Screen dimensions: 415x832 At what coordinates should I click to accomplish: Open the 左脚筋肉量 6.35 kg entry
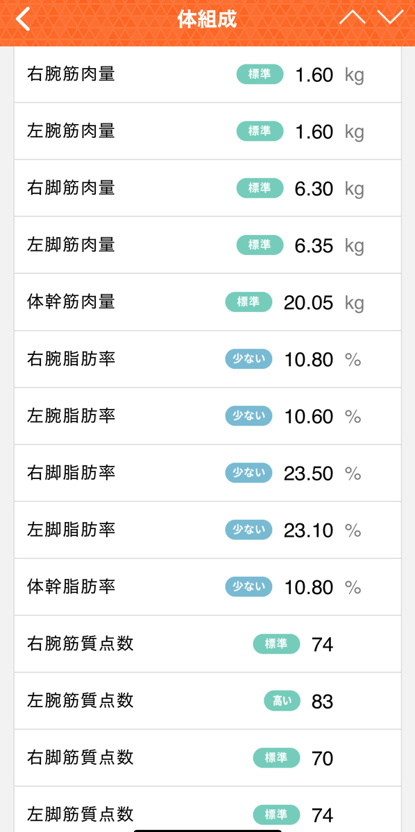click(x=207, y=245)
